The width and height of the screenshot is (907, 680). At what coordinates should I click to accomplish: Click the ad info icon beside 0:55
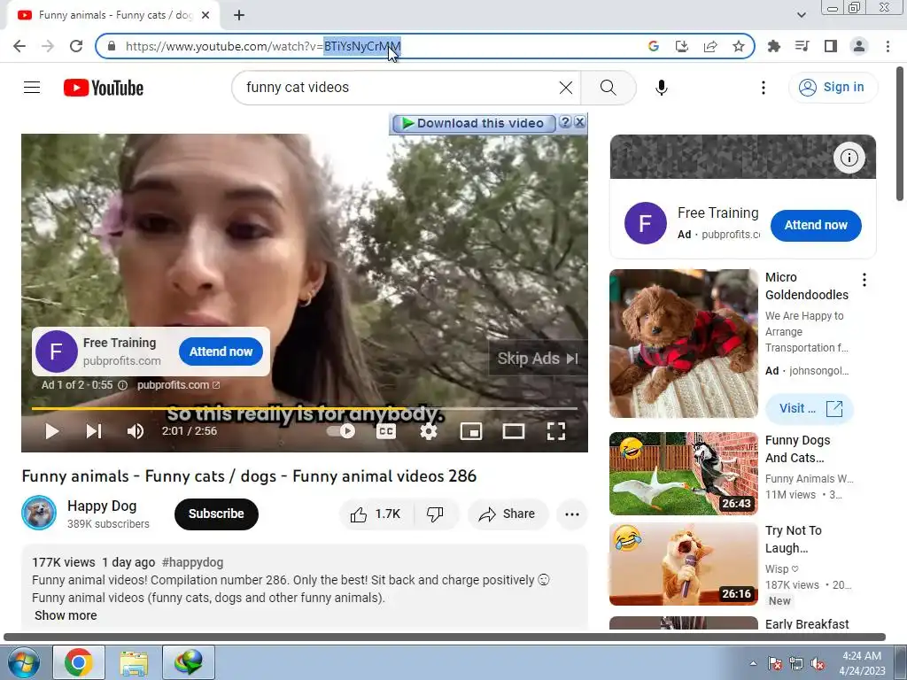[x=122, y=385]
